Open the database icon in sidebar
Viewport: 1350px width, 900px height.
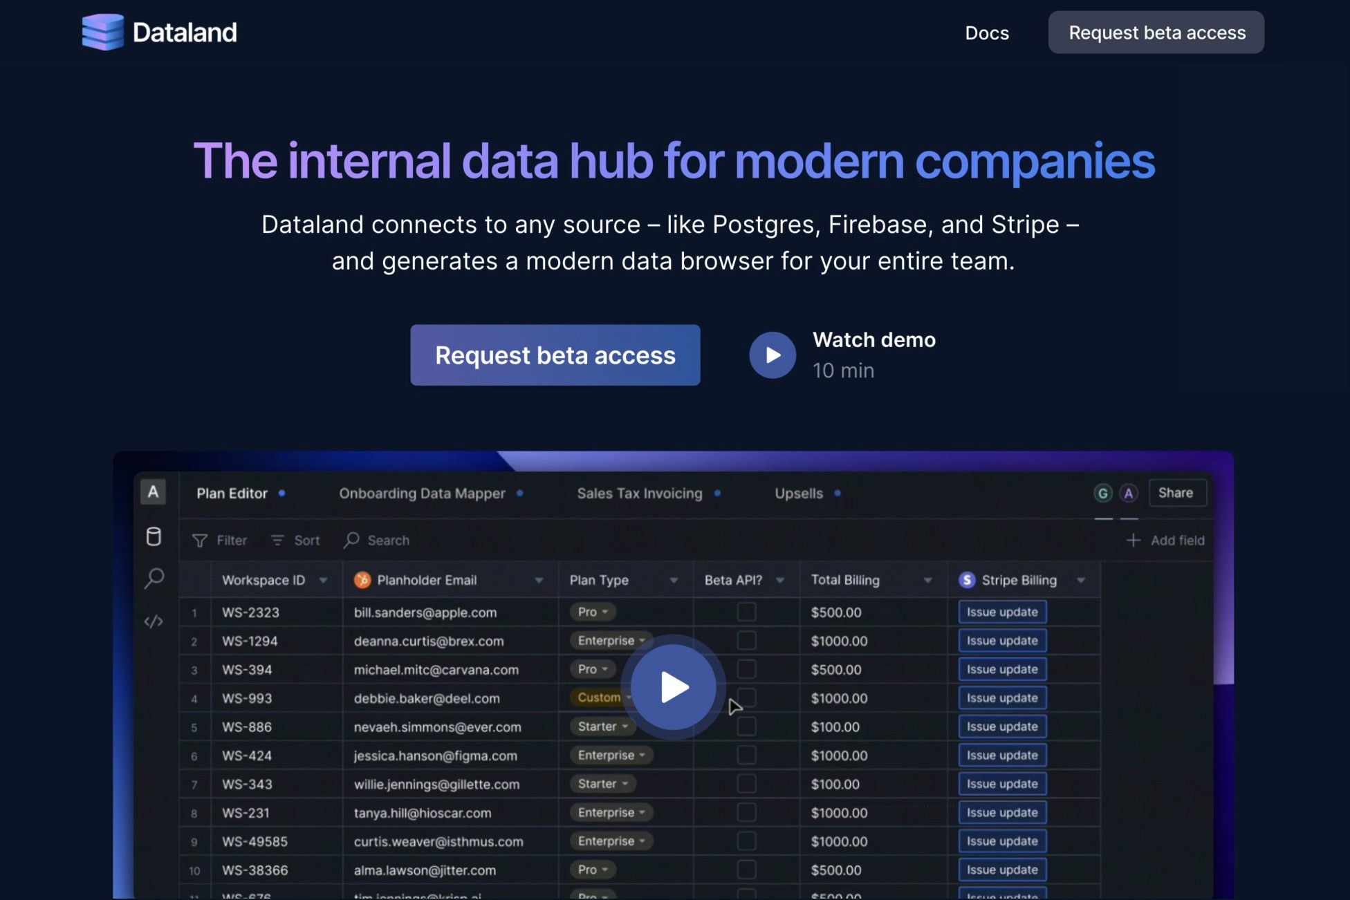(x=154, y=536)
